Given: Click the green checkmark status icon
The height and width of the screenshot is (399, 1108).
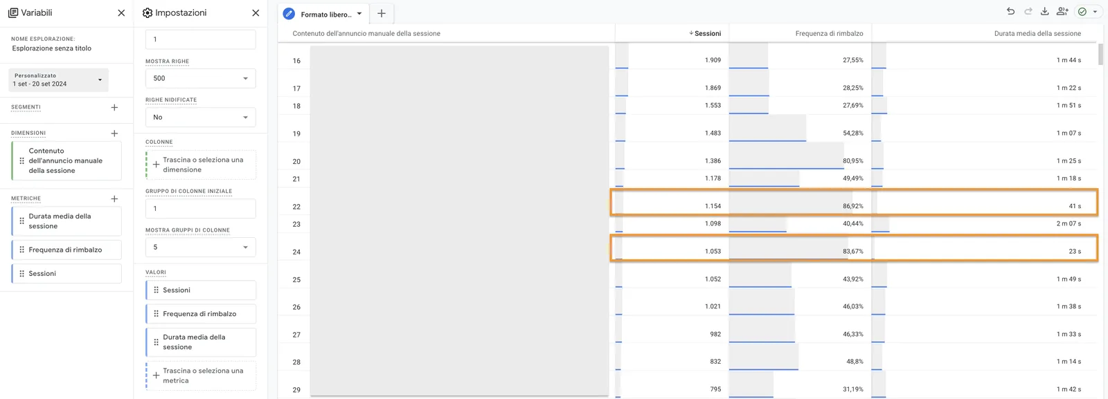Looking at the screenshot, I should pos(1082,12).
